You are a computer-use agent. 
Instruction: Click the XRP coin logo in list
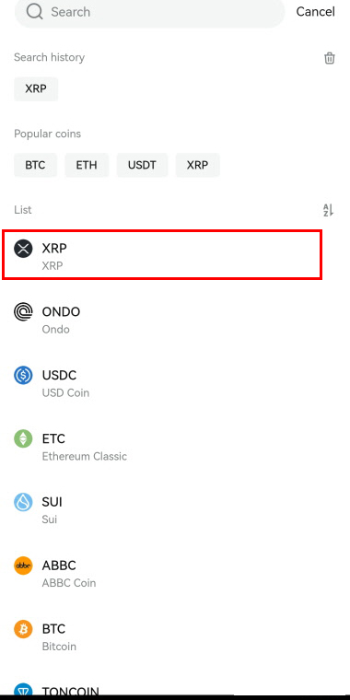(23, 248)
